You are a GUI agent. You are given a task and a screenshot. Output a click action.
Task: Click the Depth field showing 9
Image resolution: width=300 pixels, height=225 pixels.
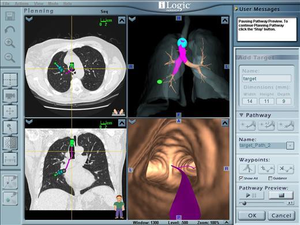(x=284, y=101)
